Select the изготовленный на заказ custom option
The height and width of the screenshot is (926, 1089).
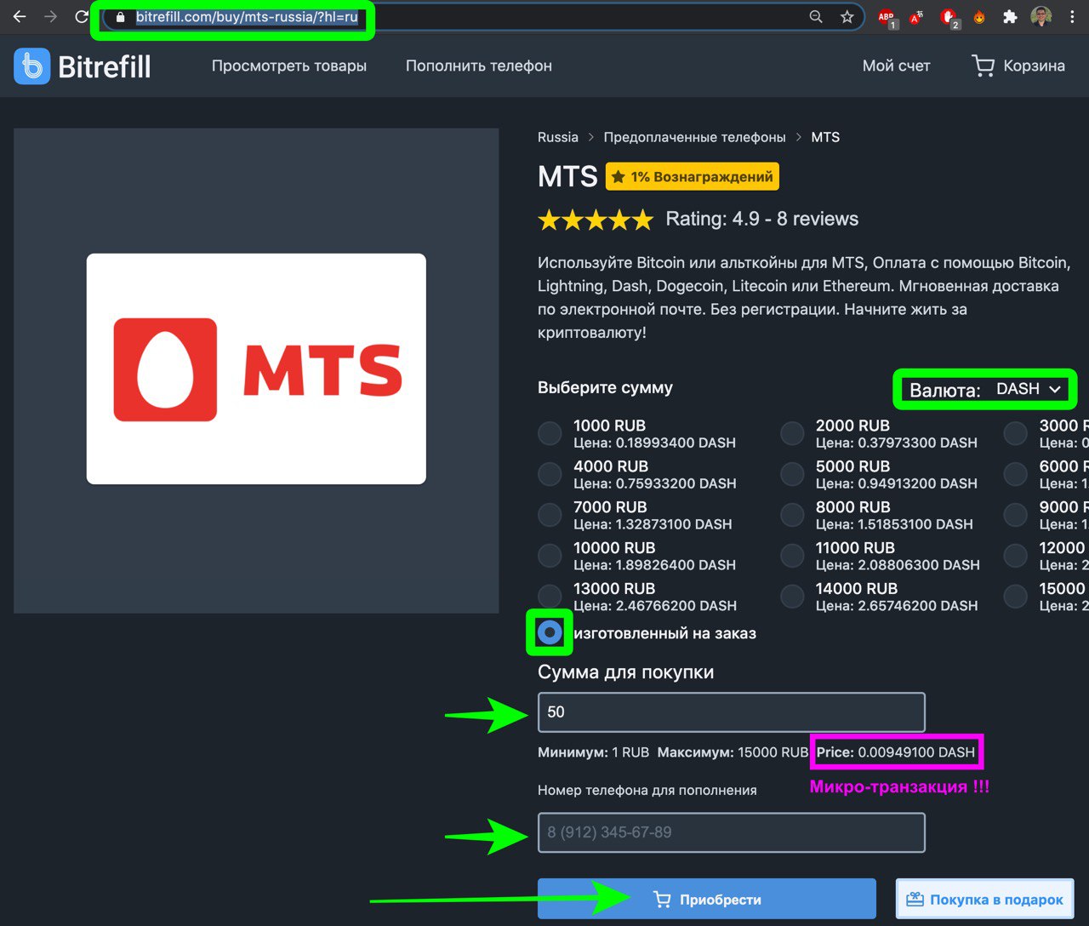point(550,632)
